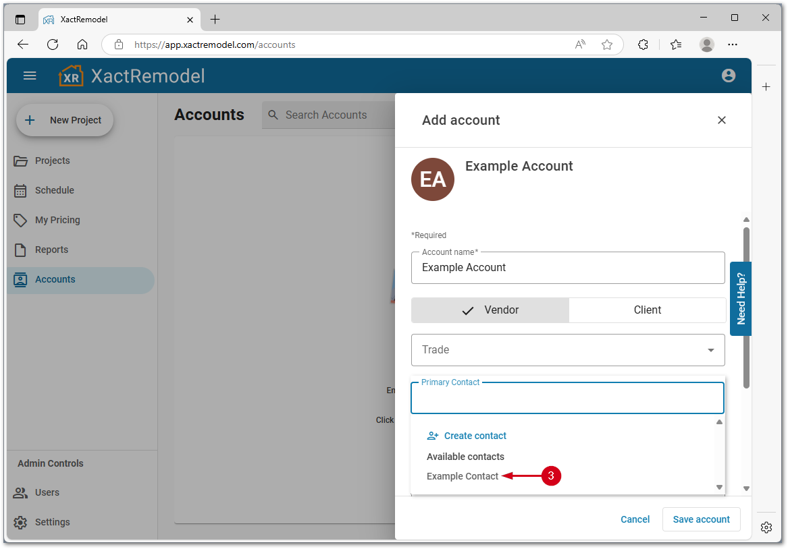This screenshot has height=549, width=788.
Task: Focus the Primary Contact field
Action: coord(567,398)
